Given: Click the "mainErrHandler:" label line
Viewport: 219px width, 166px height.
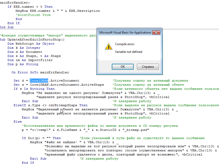Looking at the screenshot, I should 15,3.
